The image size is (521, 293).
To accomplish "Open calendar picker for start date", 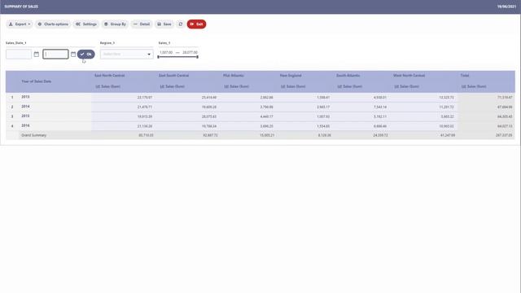I will coord(36,55).
